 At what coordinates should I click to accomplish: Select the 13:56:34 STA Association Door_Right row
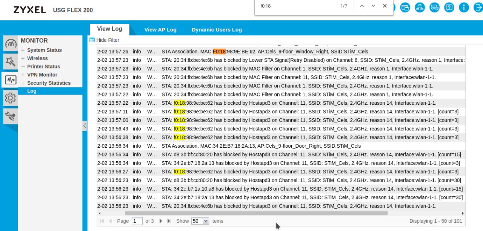[x=281, y=146]
